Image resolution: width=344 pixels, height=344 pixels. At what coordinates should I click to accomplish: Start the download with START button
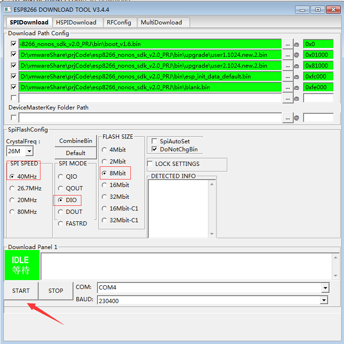[x=21, y=291]
